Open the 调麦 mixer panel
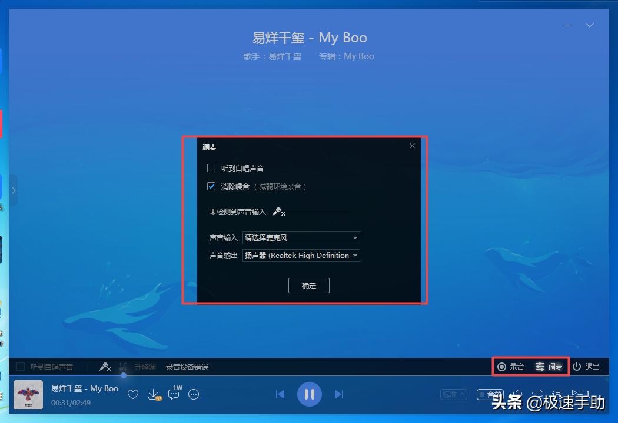618x423 pixels. (547, 366)
